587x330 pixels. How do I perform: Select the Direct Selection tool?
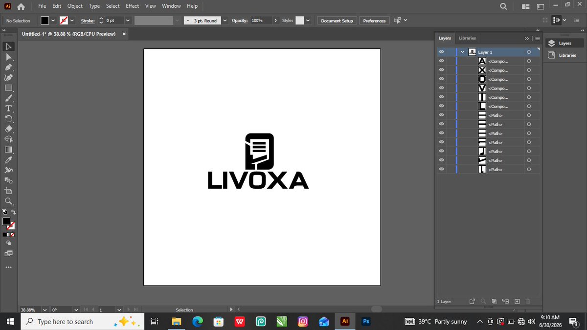pos(8,57)
